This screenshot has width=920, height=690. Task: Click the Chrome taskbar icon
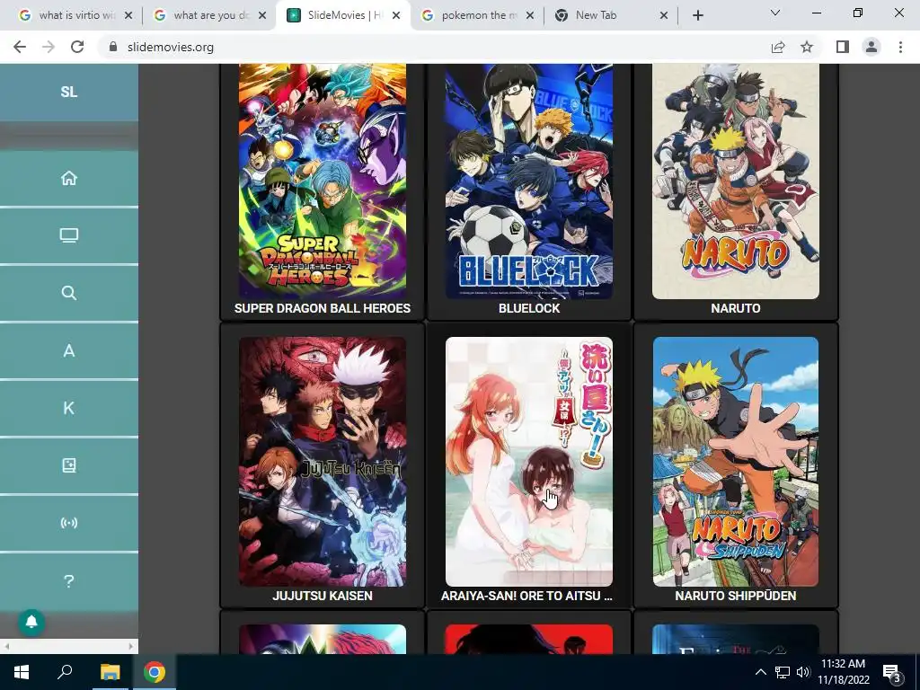(x=155, y=672)
